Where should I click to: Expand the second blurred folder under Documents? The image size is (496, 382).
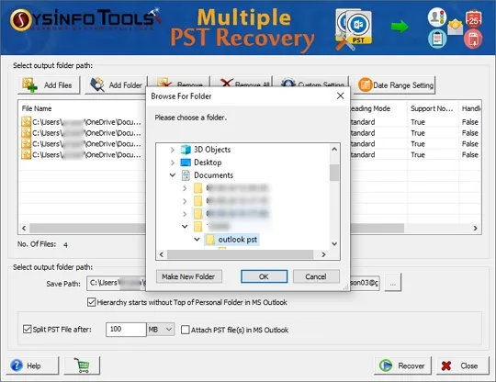[185, 201]
